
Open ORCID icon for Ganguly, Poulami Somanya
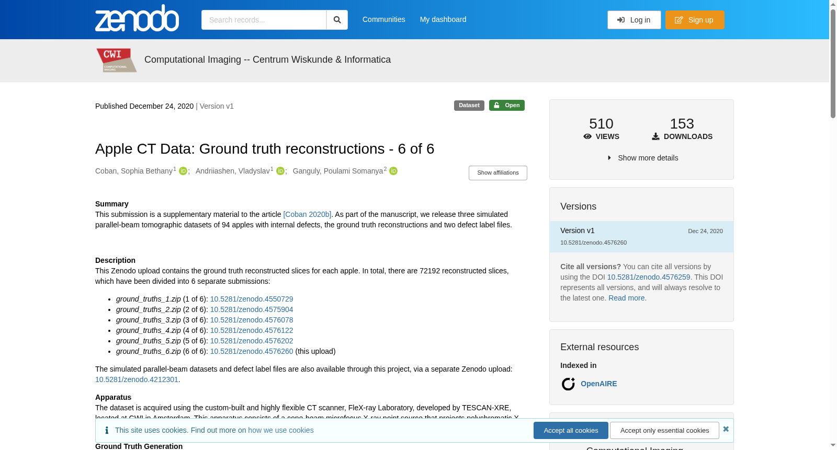pyautogui.click(x=393, y=171)
